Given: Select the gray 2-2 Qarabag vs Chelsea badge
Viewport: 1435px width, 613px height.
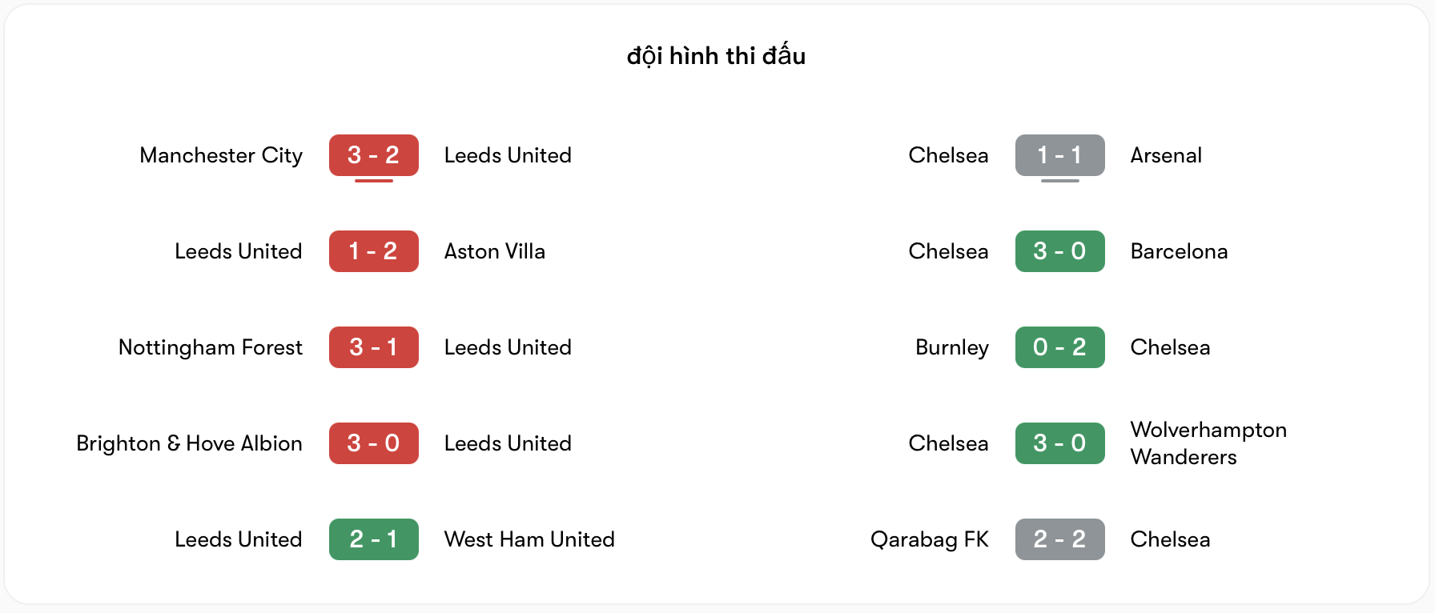Looking at the screenshot, I should pos(1059,539).
